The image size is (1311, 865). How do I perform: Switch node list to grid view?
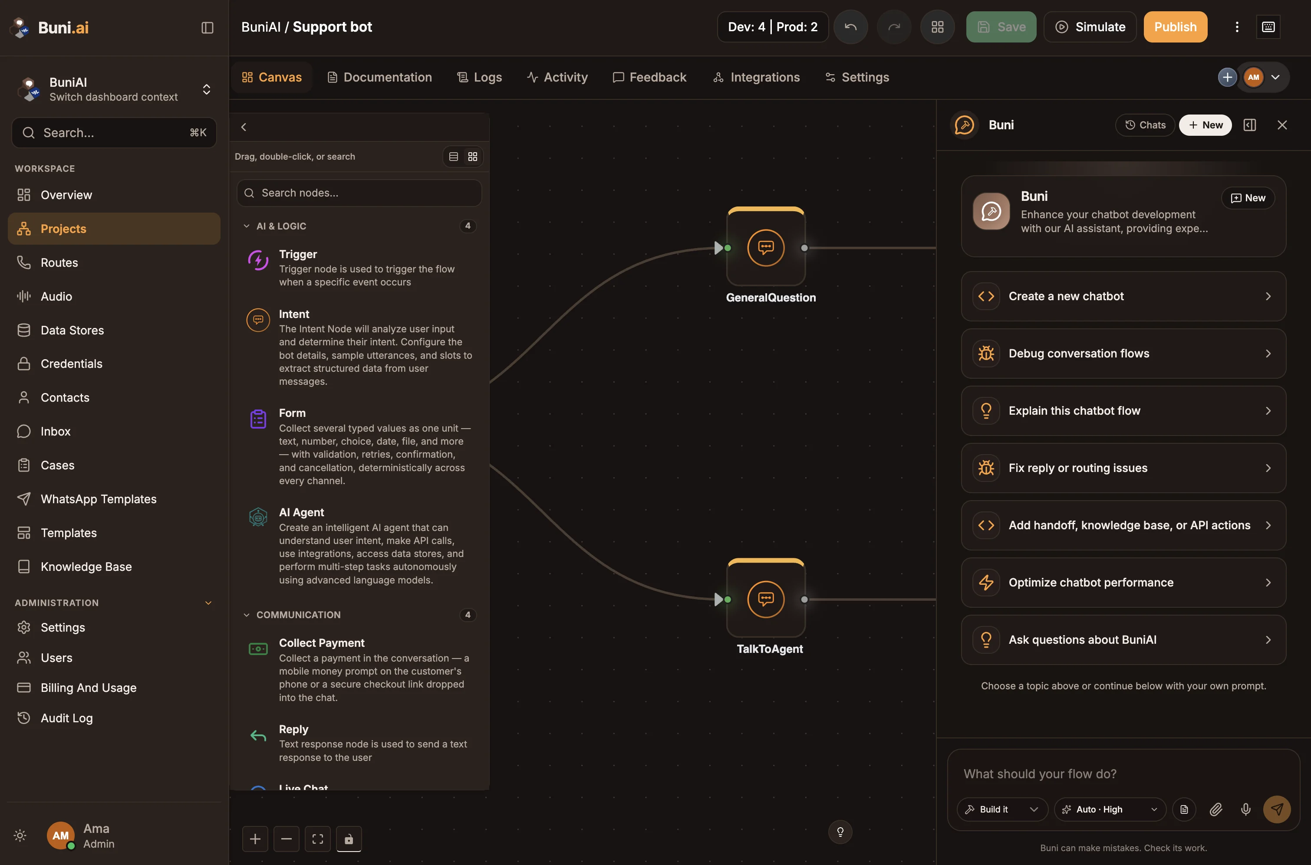click(x=472, y=157)
